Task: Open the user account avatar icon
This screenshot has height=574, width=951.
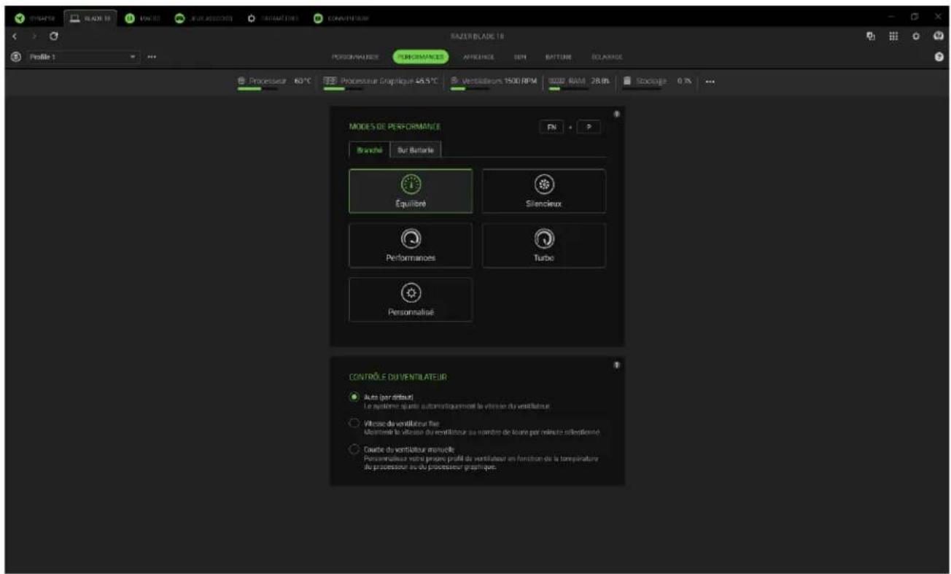Action: coord(939,36)
